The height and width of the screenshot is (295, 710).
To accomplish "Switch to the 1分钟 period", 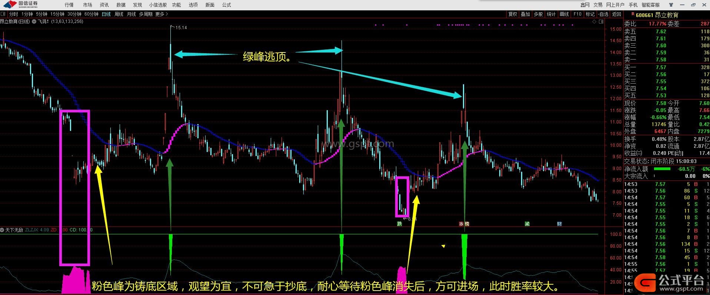I will point(27,14).
